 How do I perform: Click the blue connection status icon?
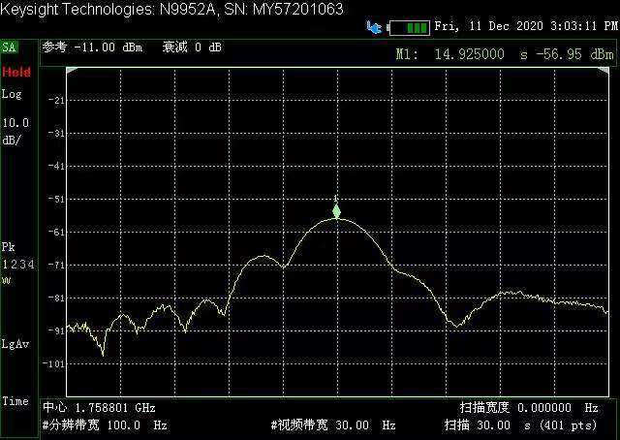tap(374, 27)
